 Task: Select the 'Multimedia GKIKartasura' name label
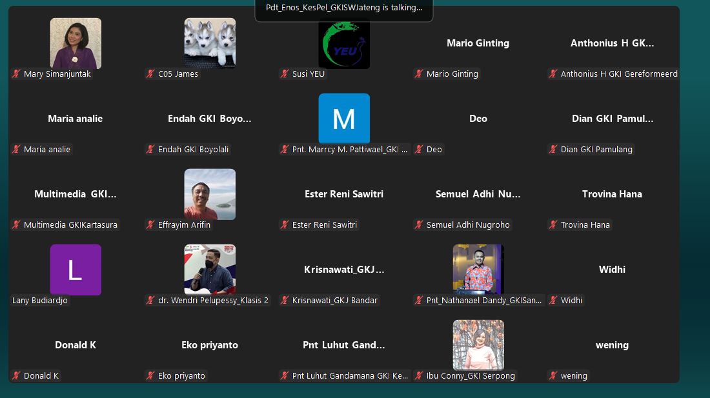(x=70, y=224)
